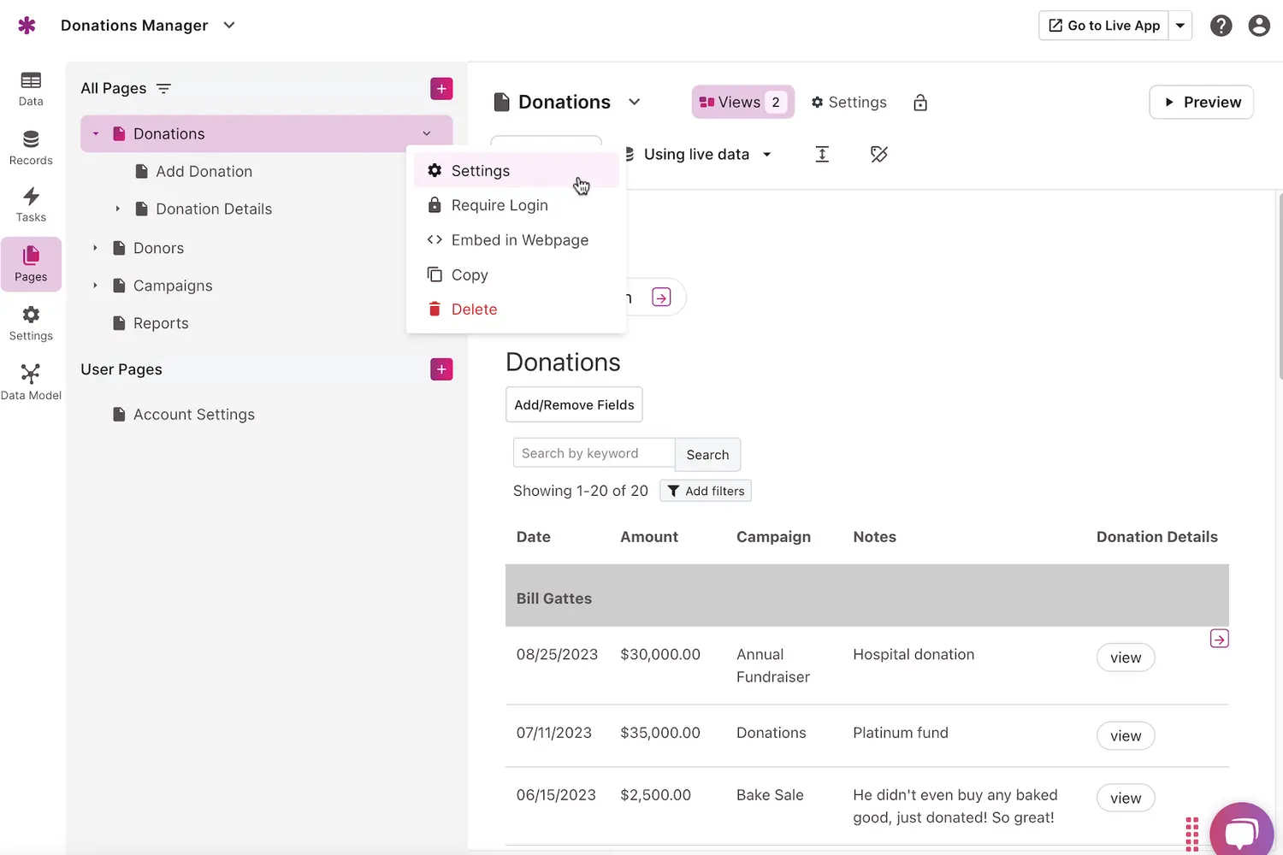Click the Add/Remove Fields button
Viewport: 1283px width, 855px height.
click(574, 405)
